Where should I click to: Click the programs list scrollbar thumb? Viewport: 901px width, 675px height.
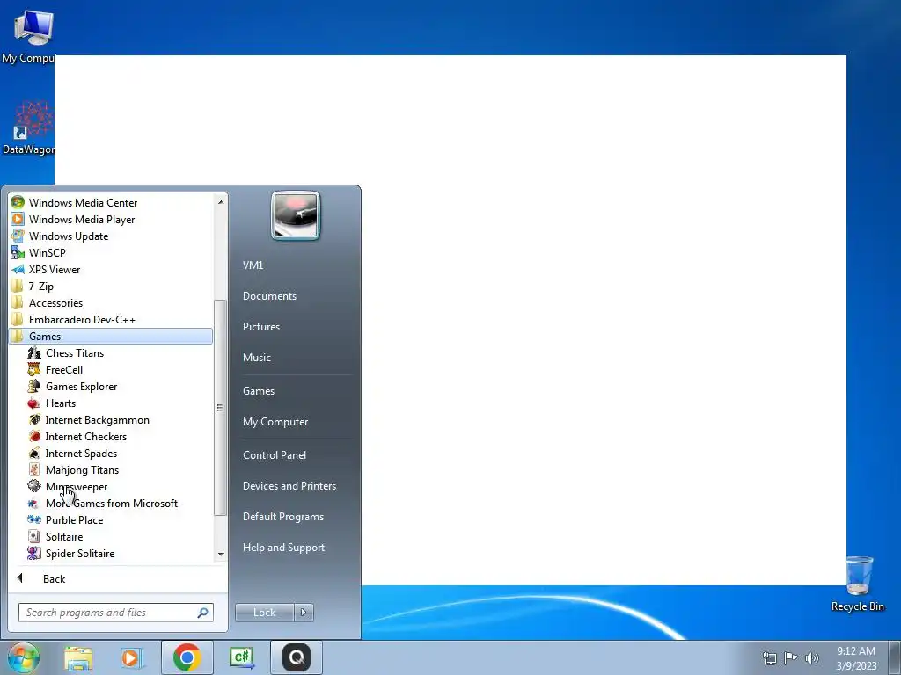(x=220, y=408)
